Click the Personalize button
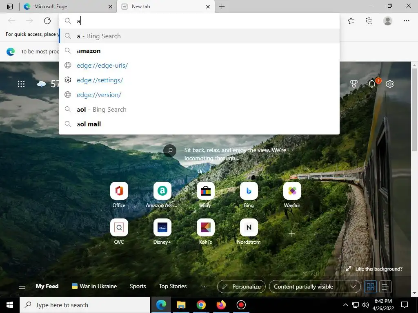 [x=241, y=287]
